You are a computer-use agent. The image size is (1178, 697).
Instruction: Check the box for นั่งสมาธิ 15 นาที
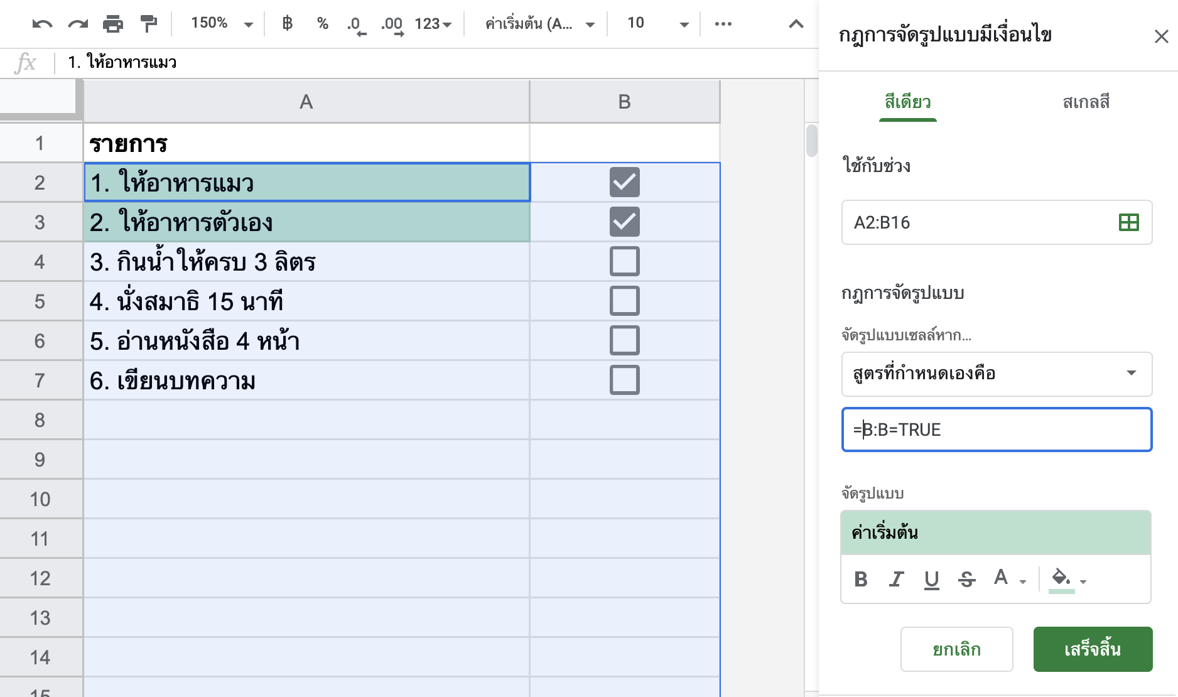tap(625, 301)
